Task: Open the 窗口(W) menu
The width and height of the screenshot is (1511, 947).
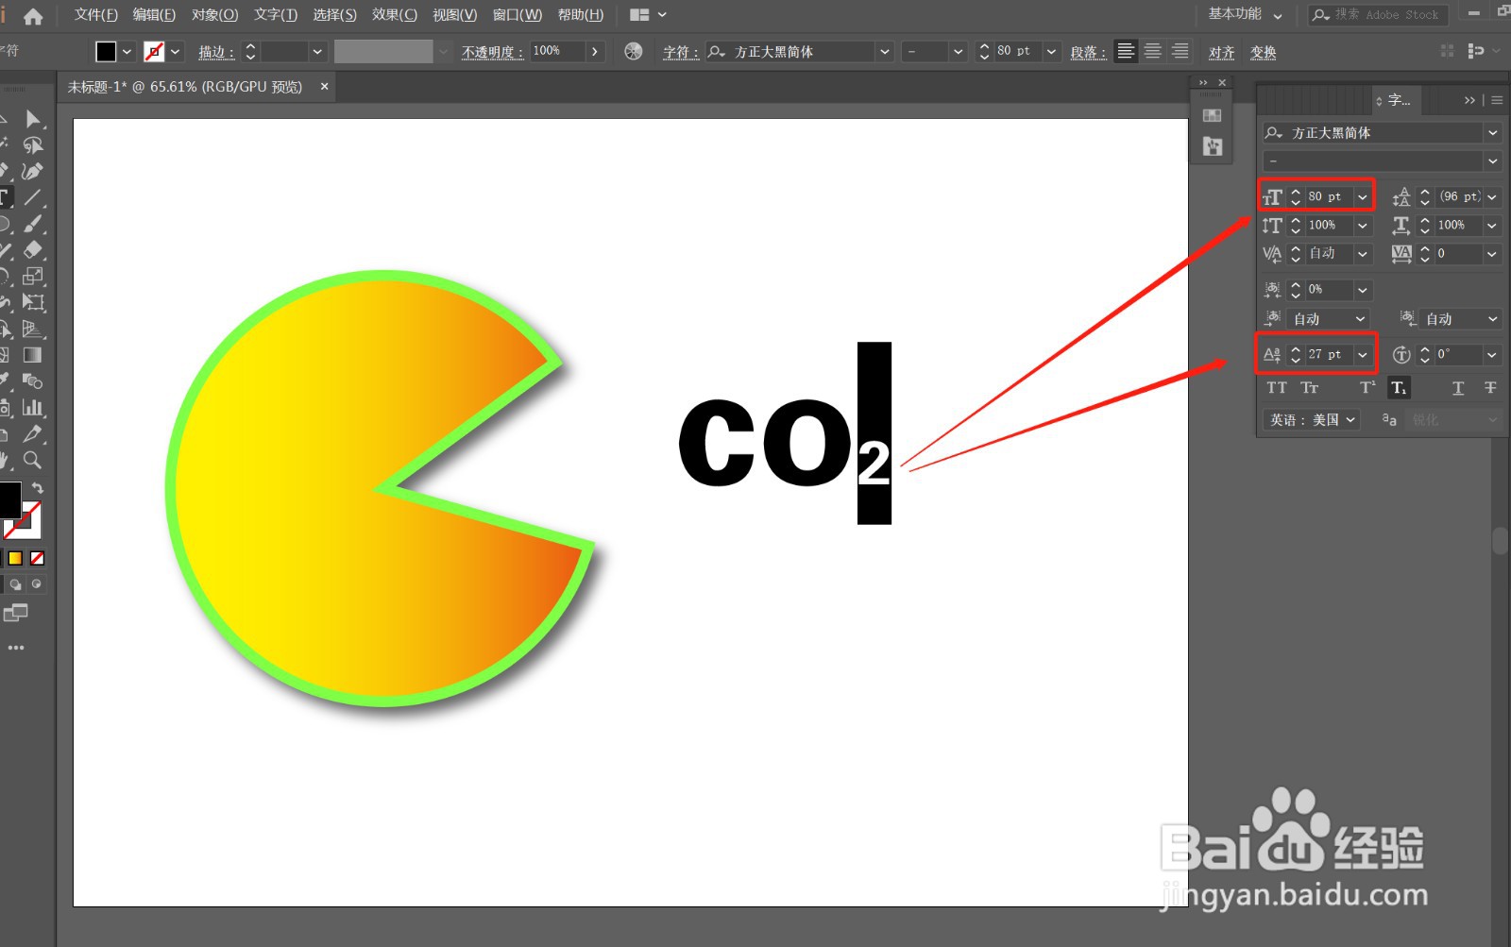Action: coord(518,15)
